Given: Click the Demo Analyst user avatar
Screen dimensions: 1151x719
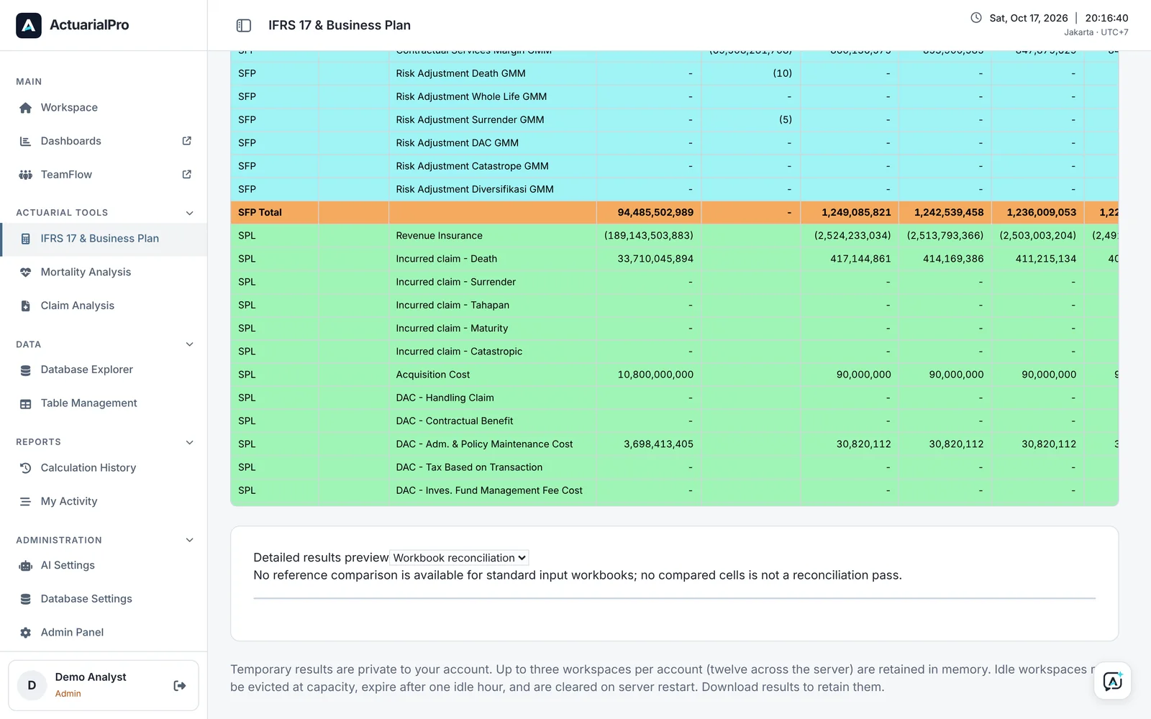Looking at the screenshot, I should point(32,686).
